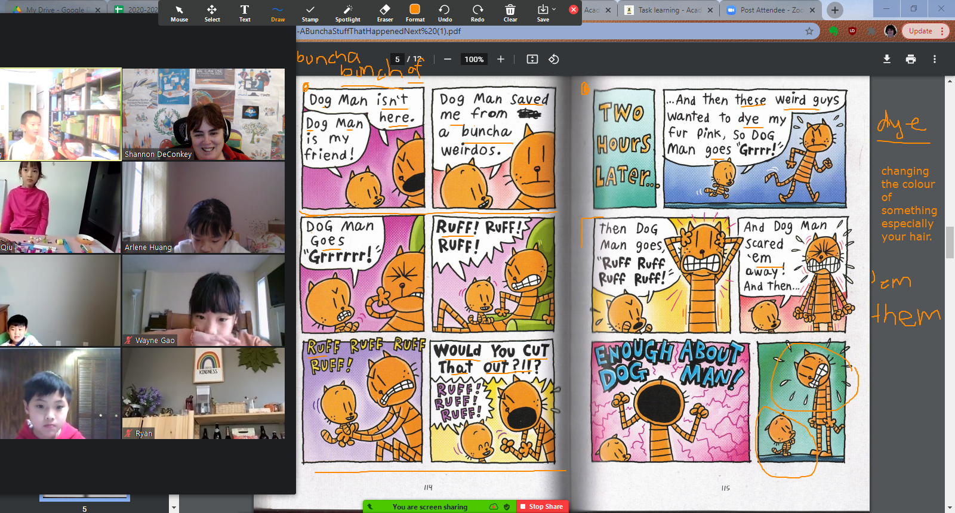Open a new Chrome tab

coord(835,10)
